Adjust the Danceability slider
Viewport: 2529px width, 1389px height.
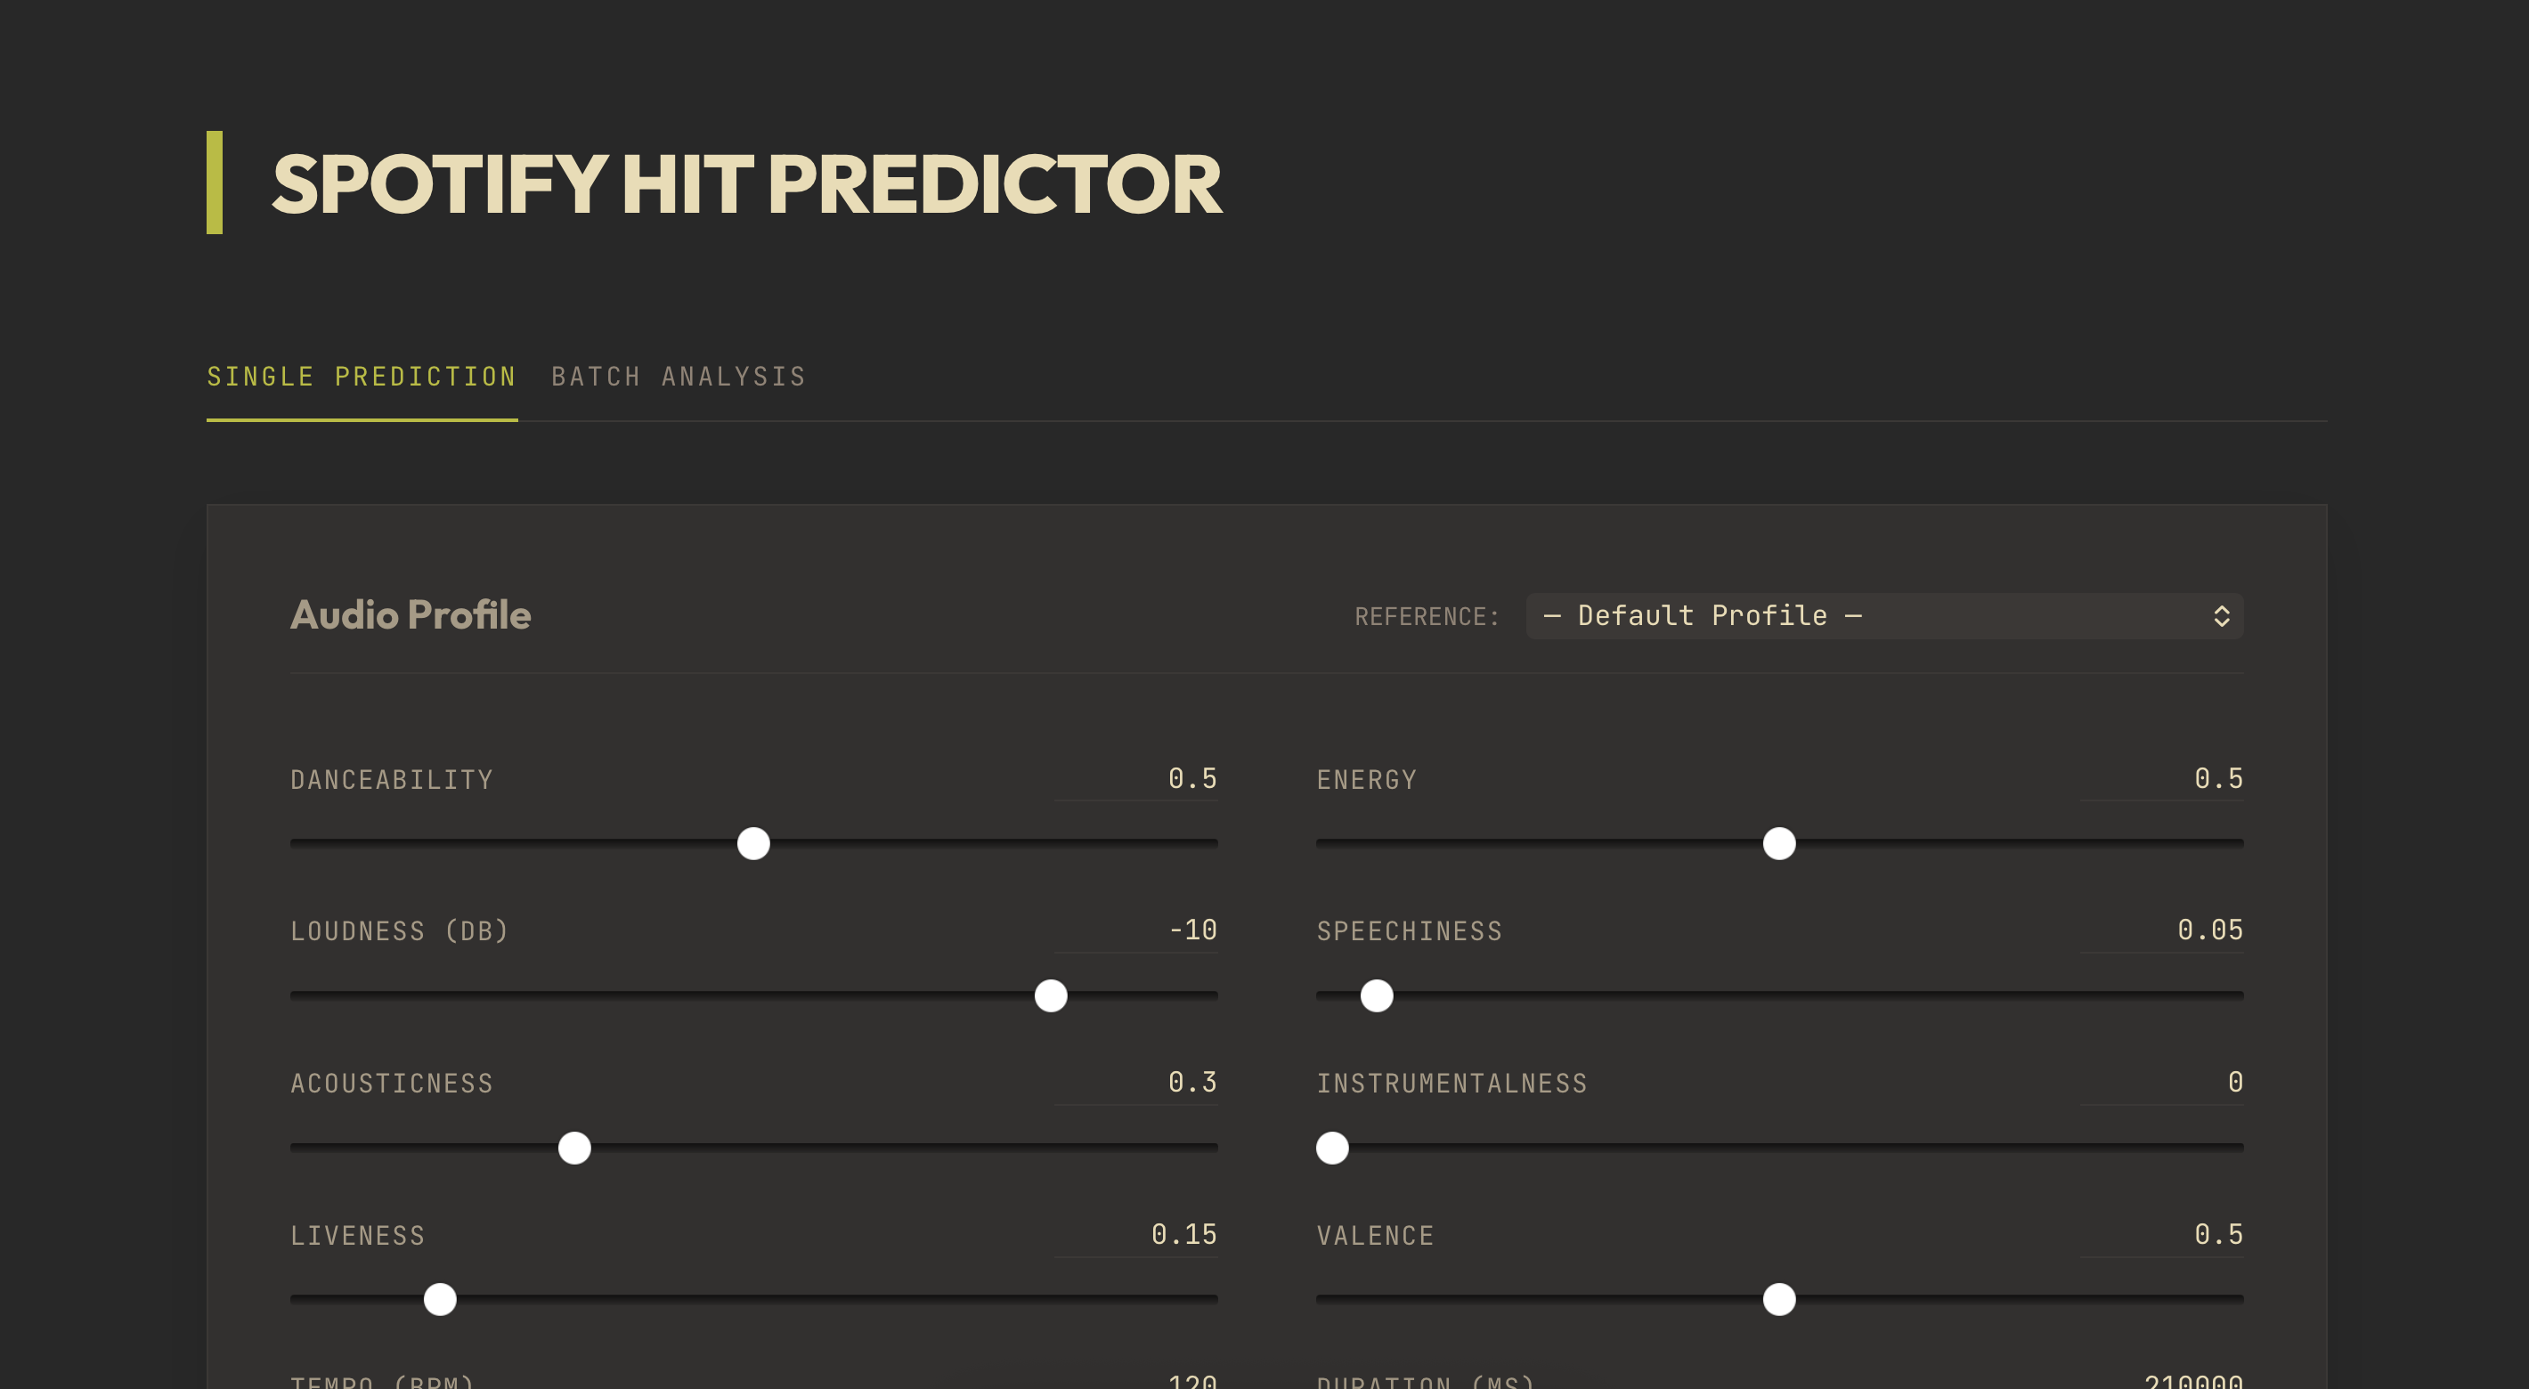coord(753,842)
